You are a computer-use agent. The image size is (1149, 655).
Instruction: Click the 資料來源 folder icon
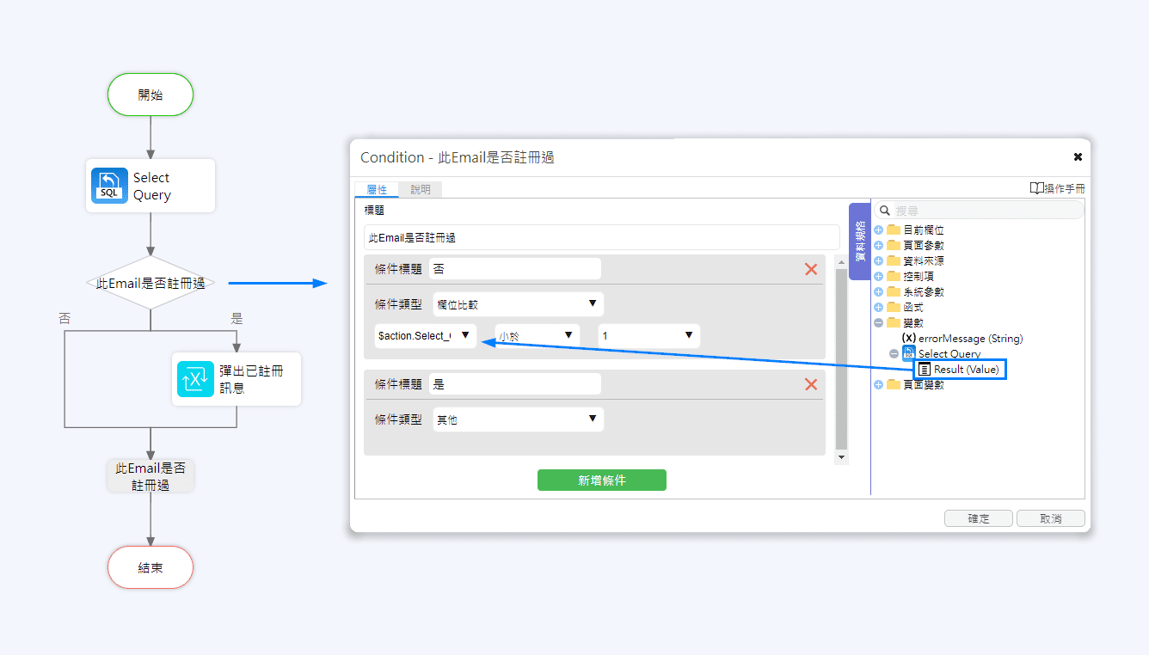tap(894, 261)
